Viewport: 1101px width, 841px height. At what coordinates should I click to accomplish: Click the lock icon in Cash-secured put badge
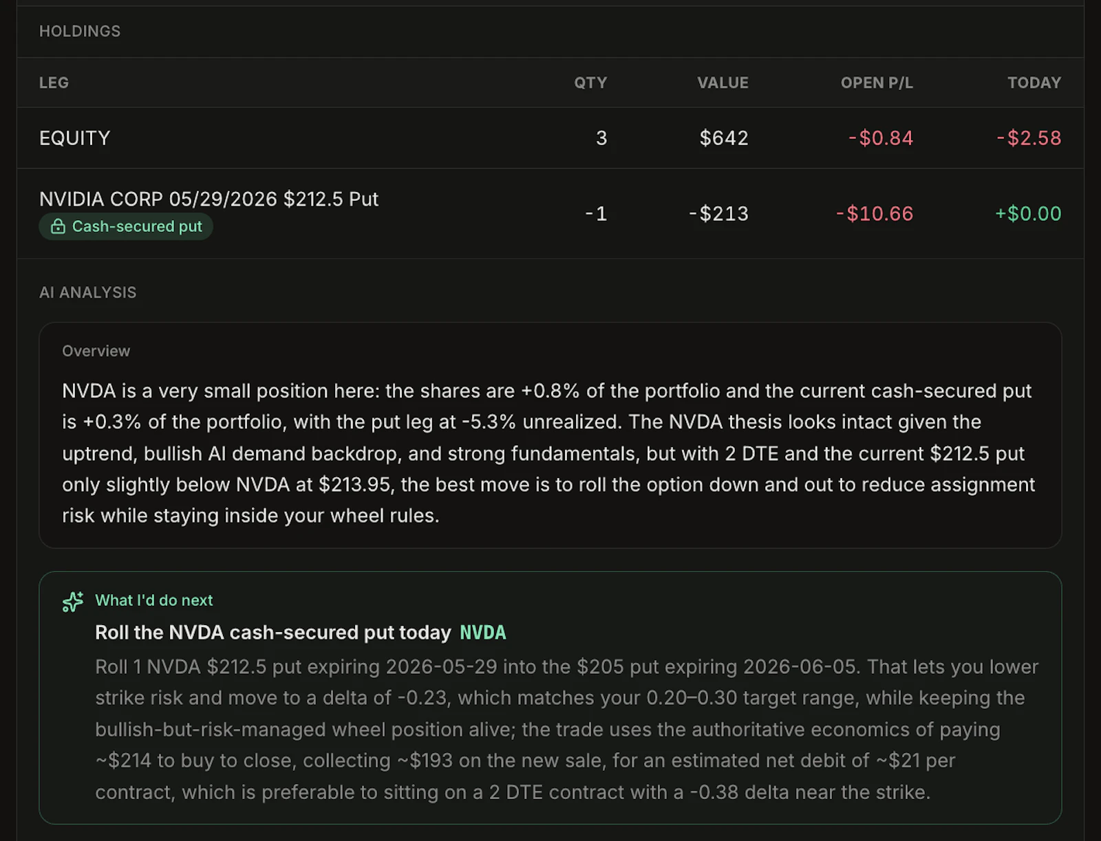(58, 226)
